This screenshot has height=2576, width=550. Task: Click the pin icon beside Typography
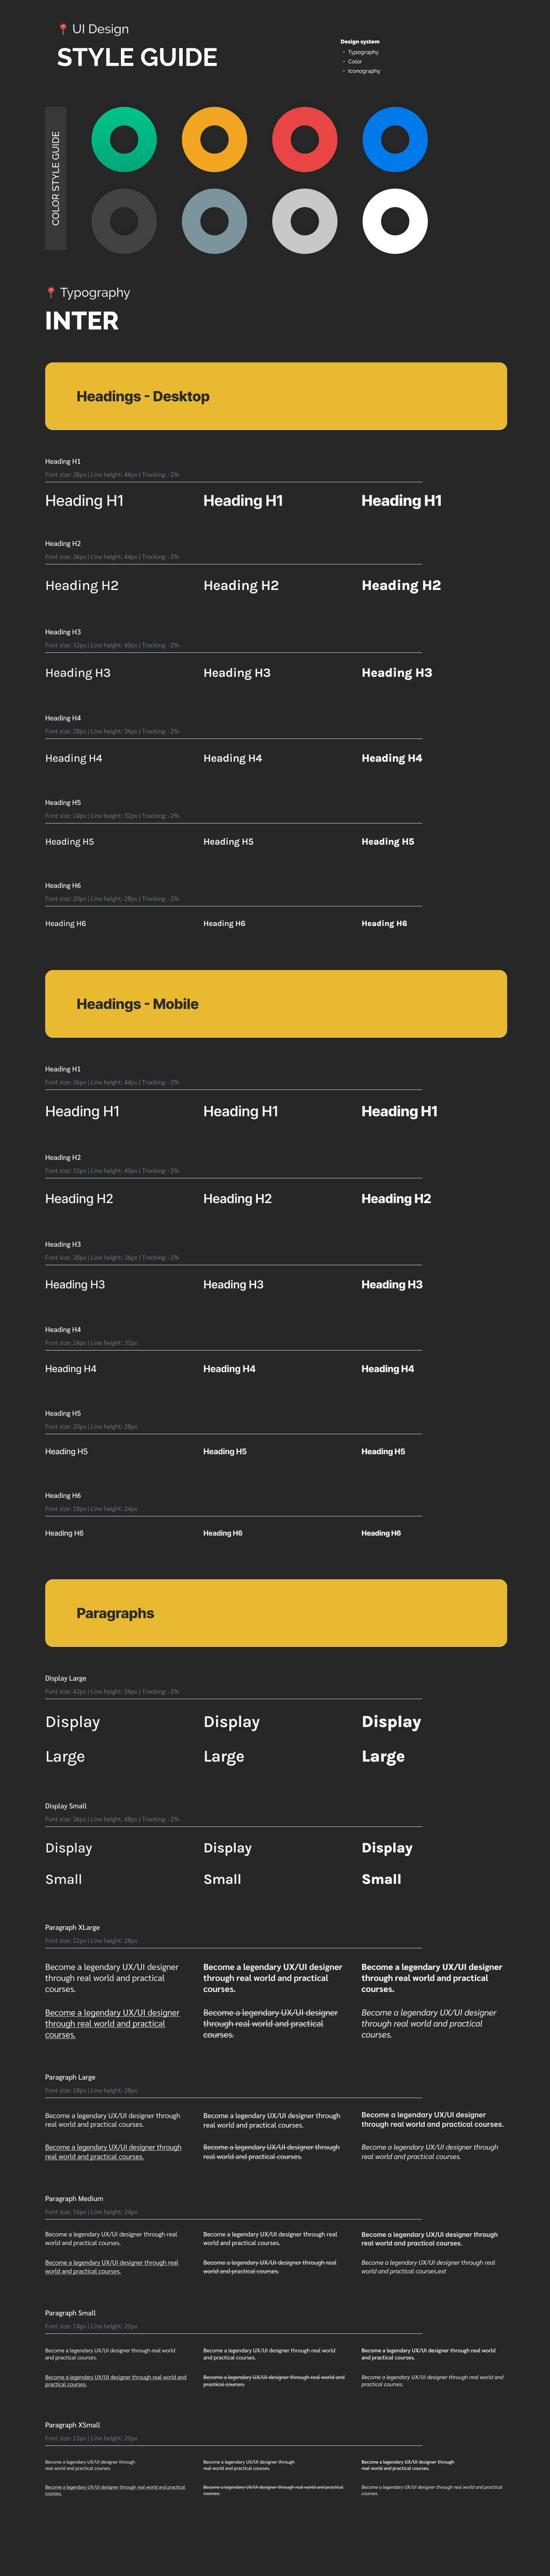pos(51,293)
